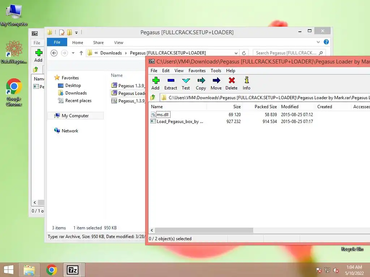
Task: Open File menu of background 7-Zip window
Action: click(x=37, y=43)
